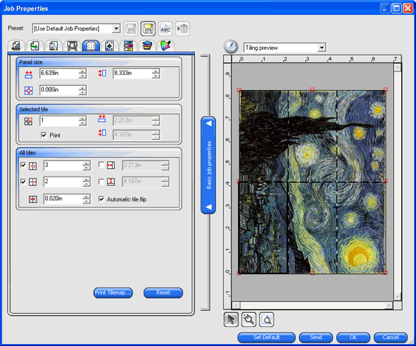
Task: Enable the uniform tile height checkbox
Action: pyautogui.click(x=102, y=182)
